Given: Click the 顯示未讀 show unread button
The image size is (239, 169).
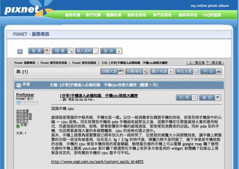Looking at the screenshot, I should point(162,71).
